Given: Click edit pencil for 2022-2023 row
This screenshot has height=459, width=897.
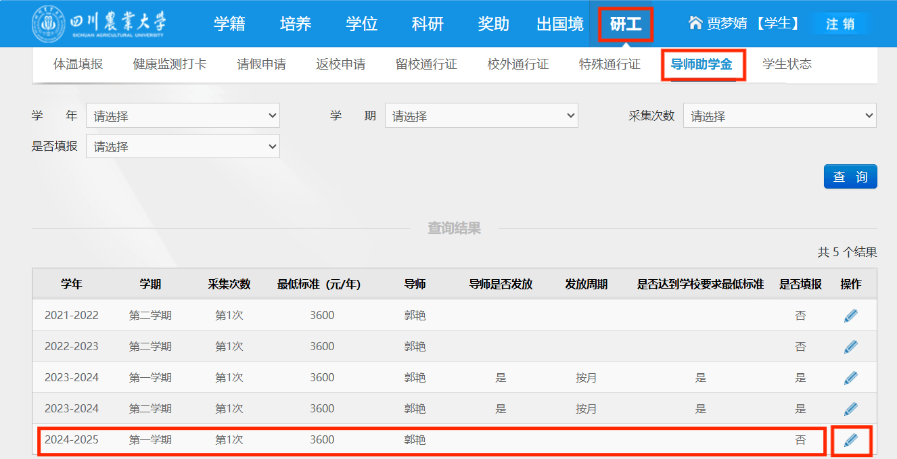Looking at the screenshot, I should (x=850, y=347).
